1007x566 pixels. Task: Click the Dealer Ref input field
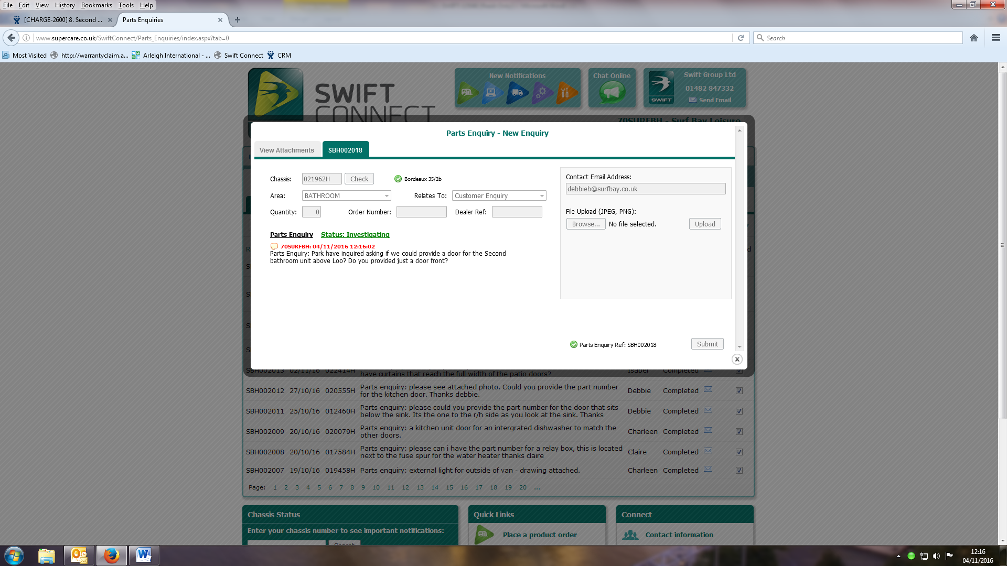coord(517,212)
